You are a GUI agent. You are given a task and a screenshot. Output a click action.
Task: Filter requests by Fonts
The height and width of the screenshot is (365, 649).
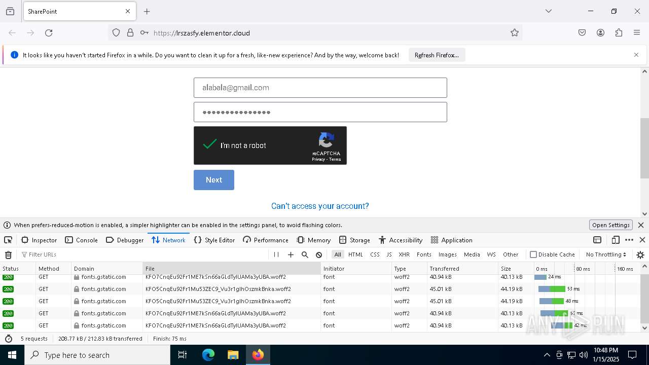point(424,254)
